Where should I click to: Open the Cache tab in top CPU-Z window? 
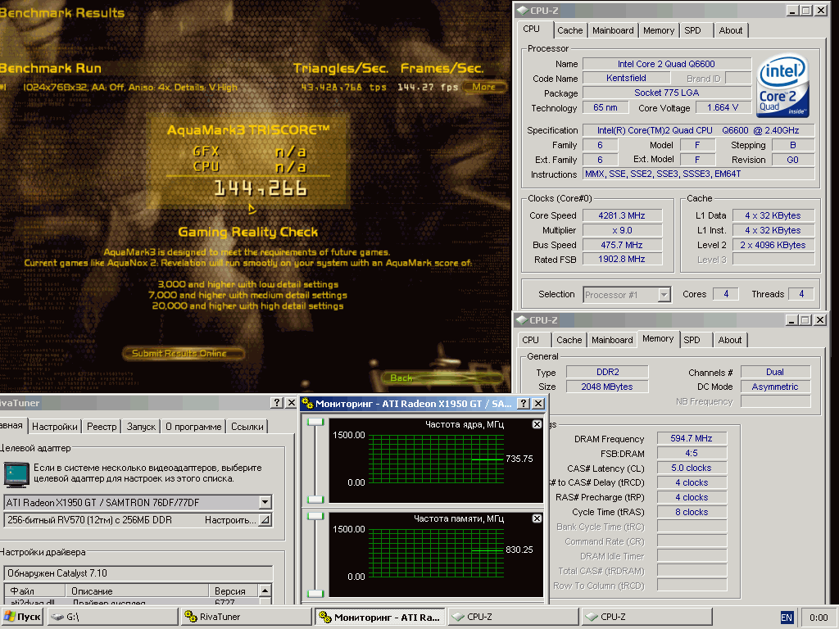[x=570, y=30]
